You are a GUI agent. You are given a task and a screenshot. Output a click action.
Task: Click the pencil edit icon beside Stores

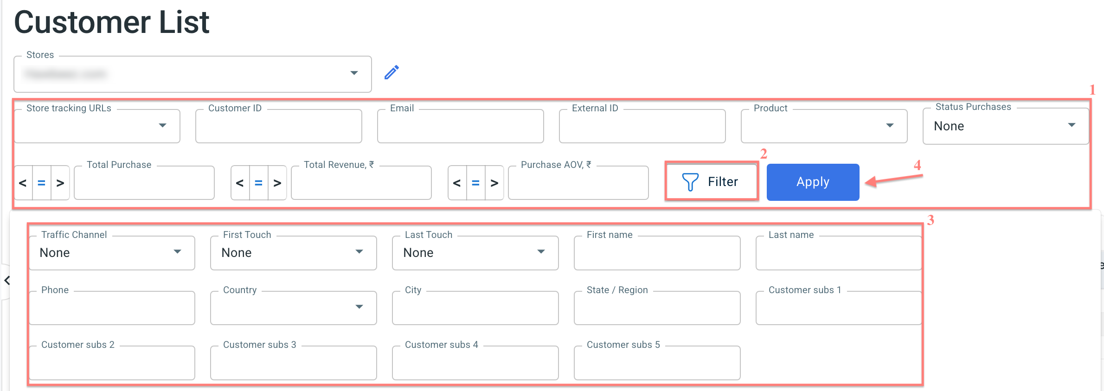point(392,72)
